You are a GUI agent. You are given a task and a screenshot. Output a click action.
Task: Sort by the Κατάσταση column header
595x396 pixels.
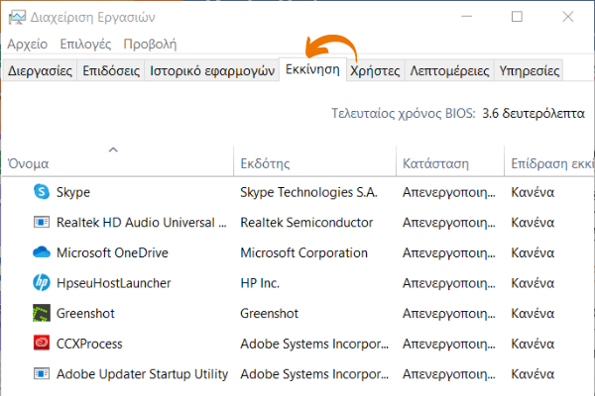coord(450,161)
